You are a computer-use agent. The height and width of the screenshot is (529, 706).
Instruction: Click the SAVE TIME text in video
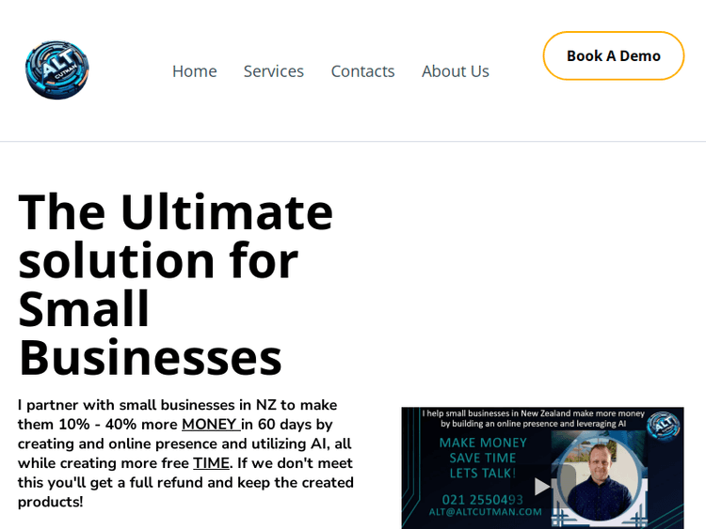pos(483,458)
